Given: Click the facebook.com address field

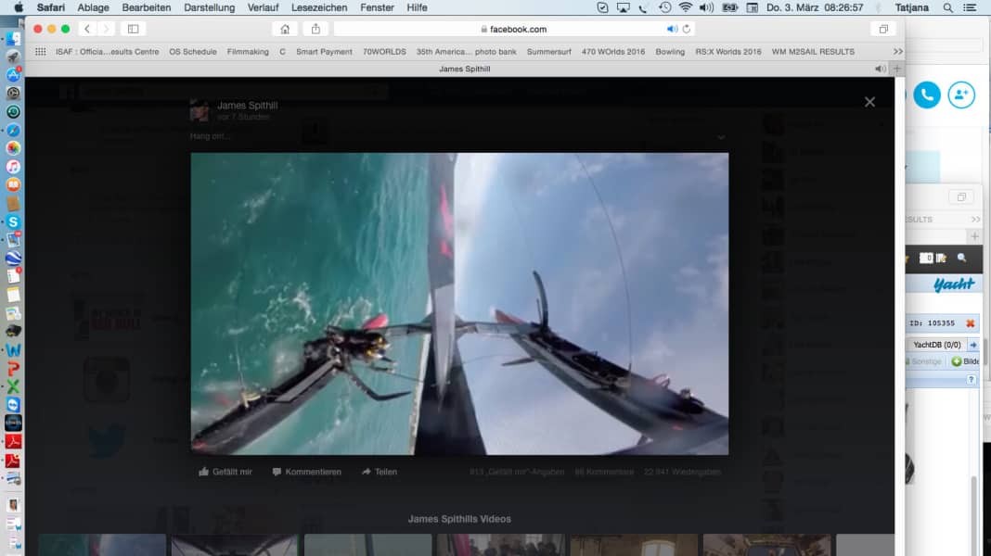Looking at the screenshot, I should [513, 29].
